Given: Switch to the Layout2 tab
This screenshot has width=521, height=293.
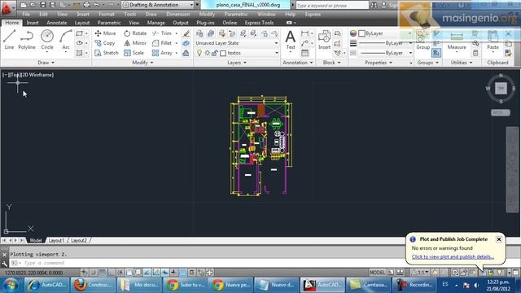Looking at the screenshot, I should (79, 240).
